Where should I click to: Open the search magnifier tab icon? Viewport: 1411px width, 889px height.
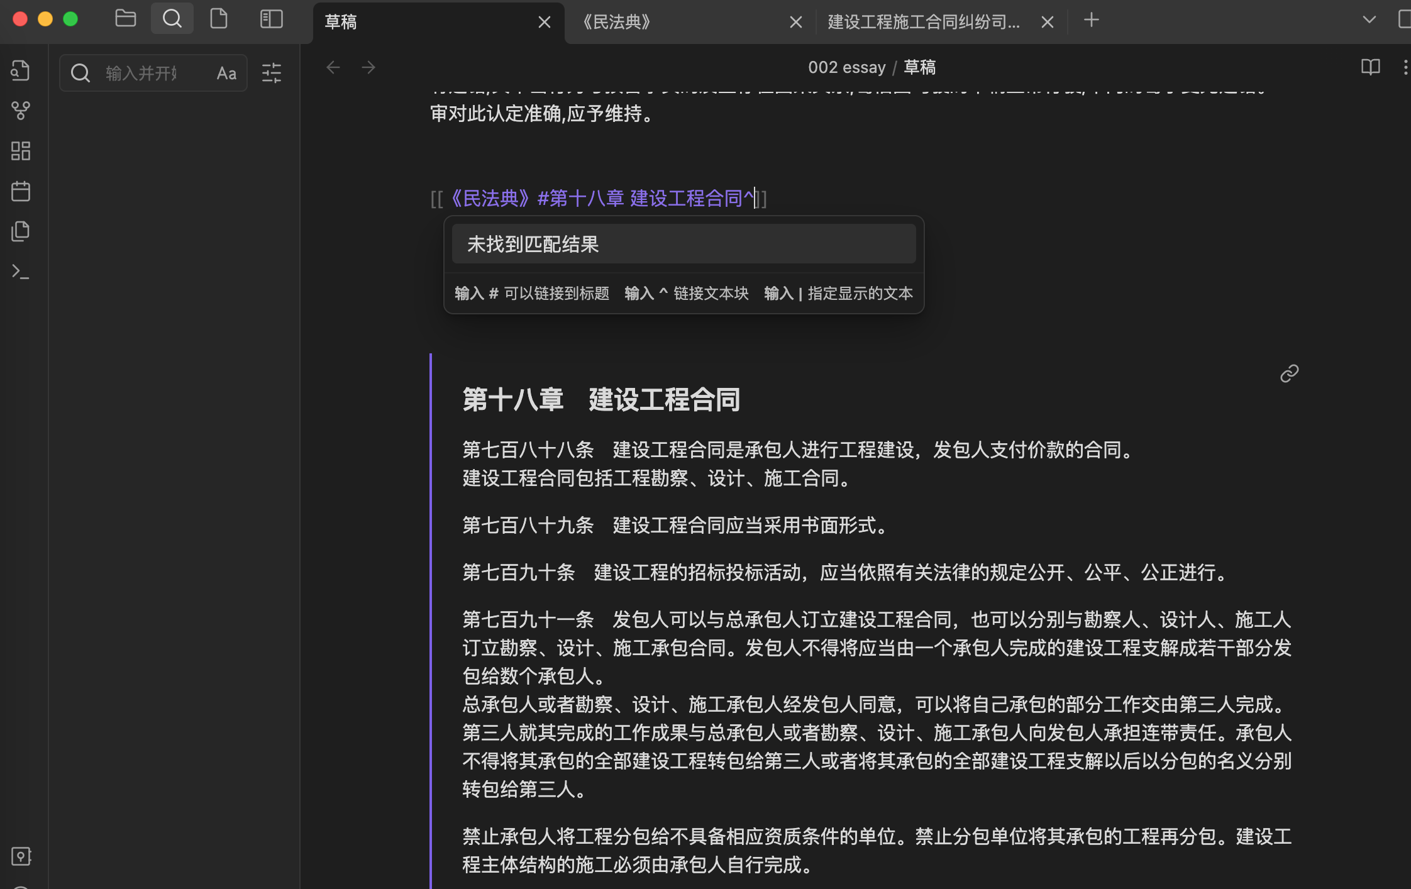click(x=172, y=19)
